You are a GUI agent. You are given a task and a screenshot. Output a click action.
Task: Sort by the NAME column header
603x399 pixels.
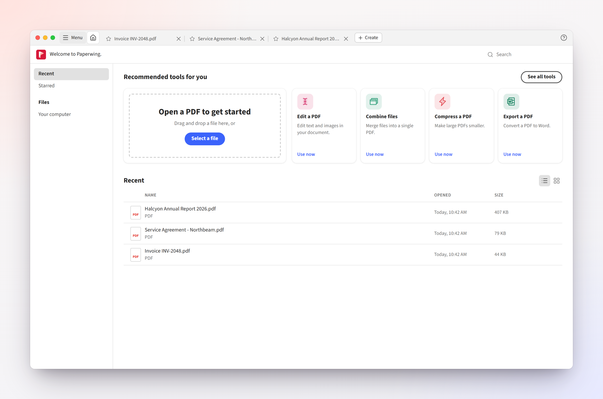tap(150, 195)
